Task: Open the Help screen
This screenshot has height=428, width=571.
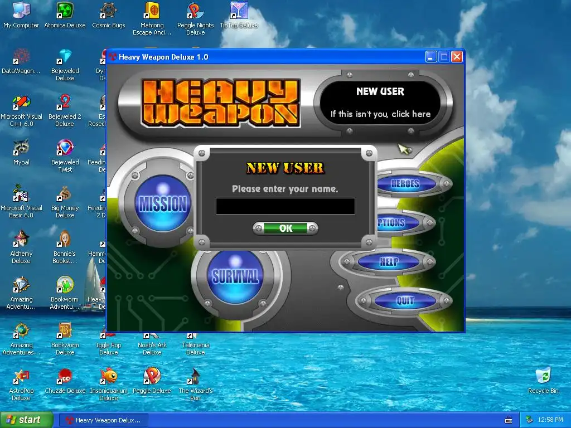Action: (389, 262)
